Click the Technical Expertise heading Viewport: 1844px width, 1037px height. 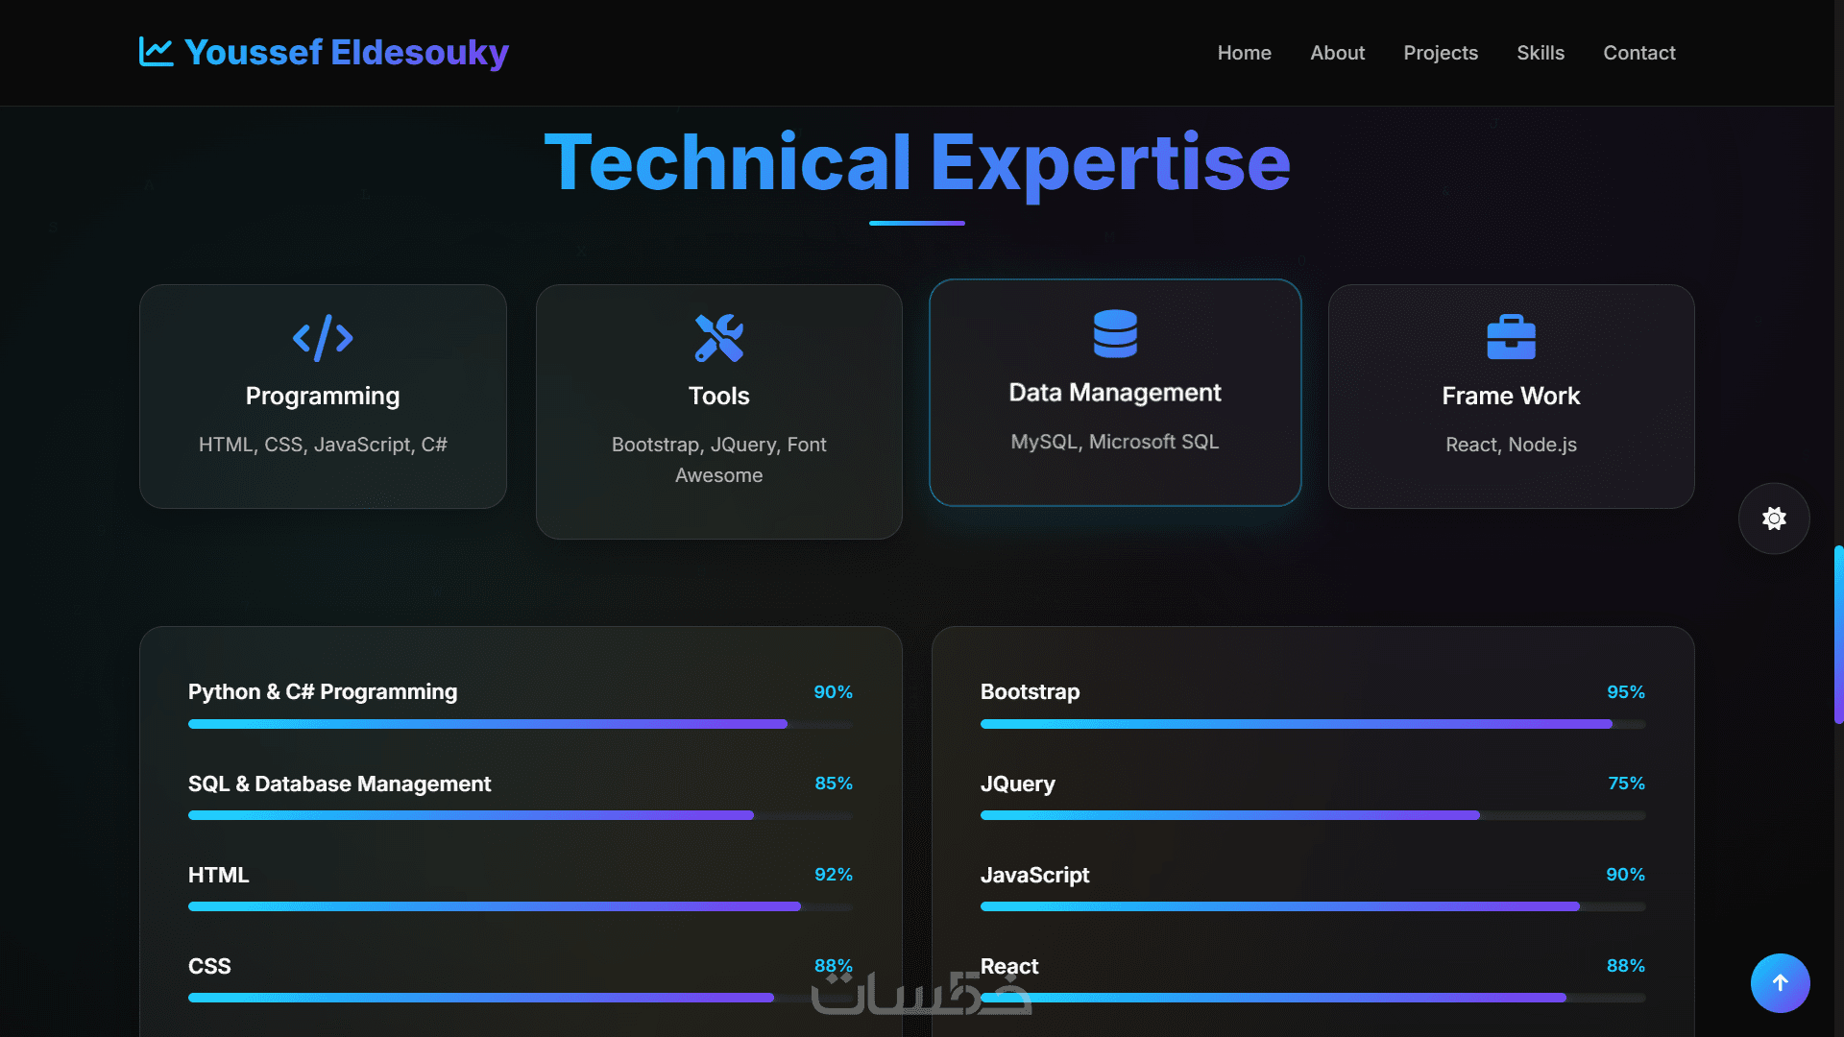(917, 162)
